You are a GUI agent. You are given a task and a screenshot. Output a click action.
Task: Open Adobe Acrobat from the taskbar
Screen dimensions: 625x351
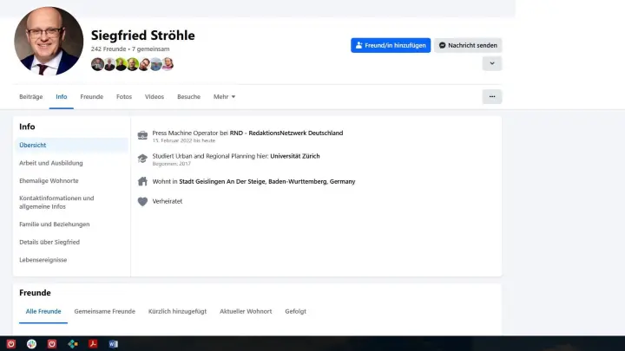tap(93, 344)
